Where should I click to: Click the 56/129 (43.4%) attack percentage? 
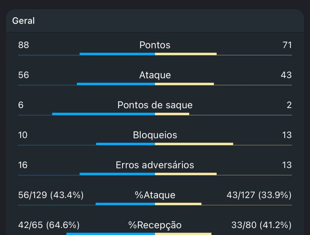tap(51, 195)
